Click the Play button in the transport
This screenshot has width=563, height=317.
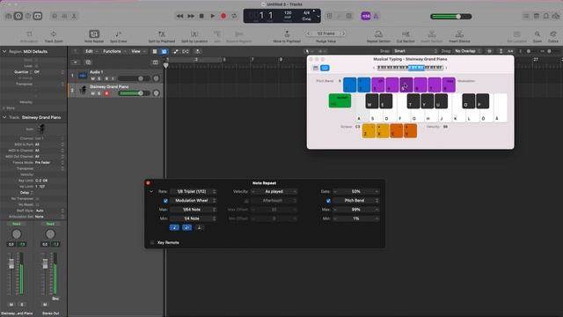tap(213, 16)
